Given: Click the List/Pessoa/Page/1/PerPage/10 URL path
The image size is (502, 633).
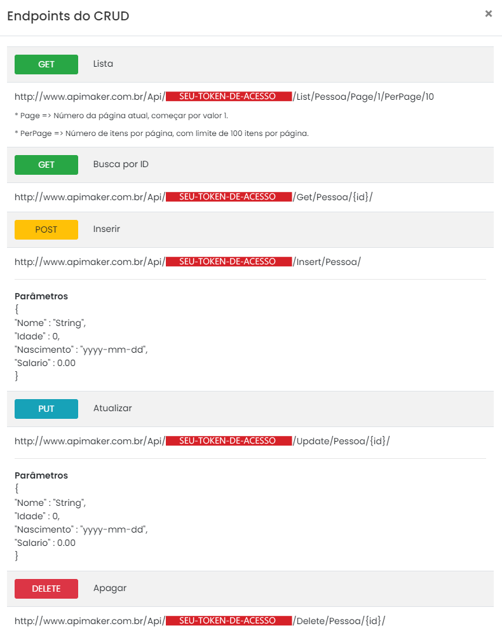Looking at the screenshot, I should click(364, 97).
